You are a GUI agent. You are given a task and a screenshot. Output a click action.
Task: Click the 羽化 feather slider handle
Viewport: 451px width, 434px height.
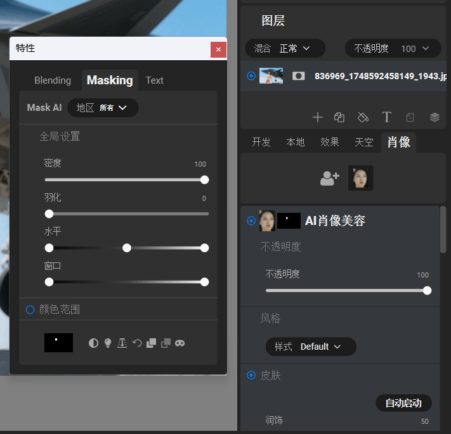(x=49, y=214)
